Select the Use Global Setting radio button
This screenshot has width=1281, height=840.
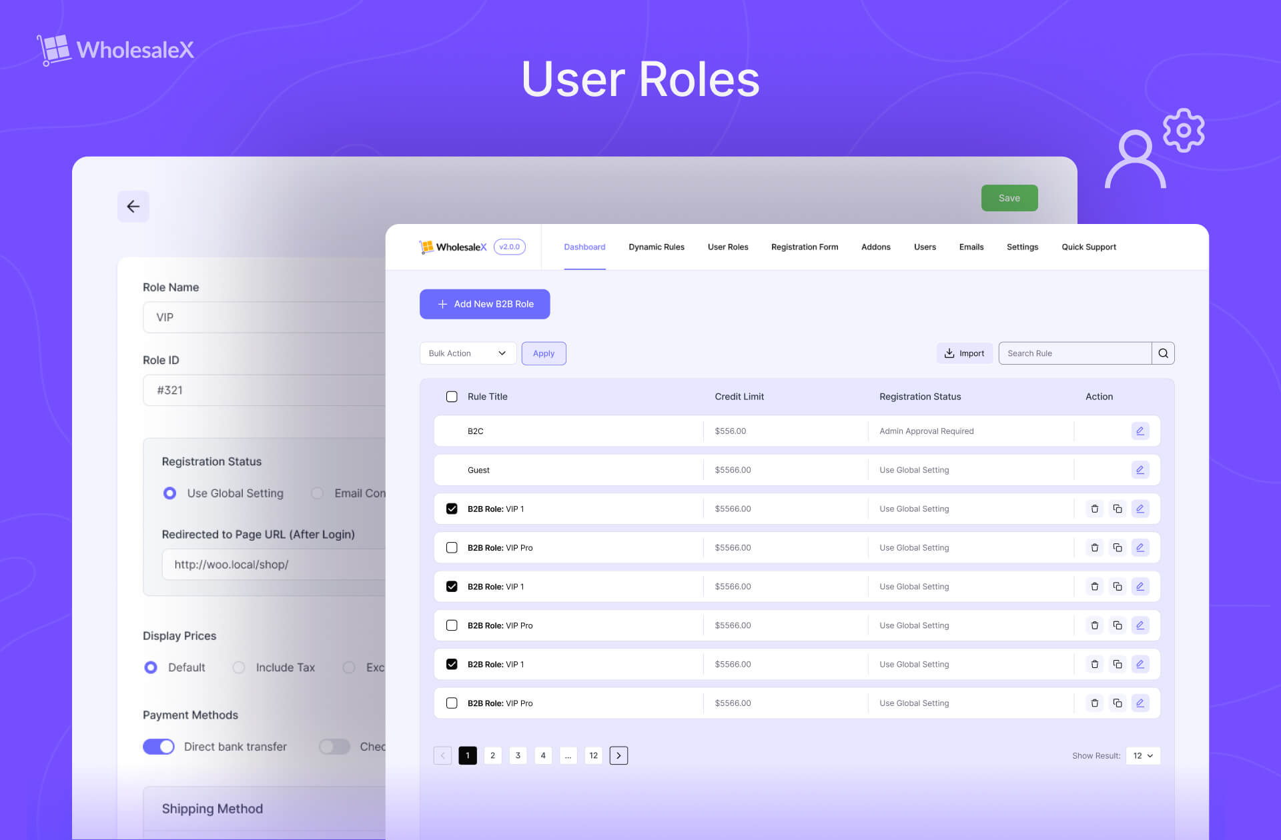click(169, 492)
